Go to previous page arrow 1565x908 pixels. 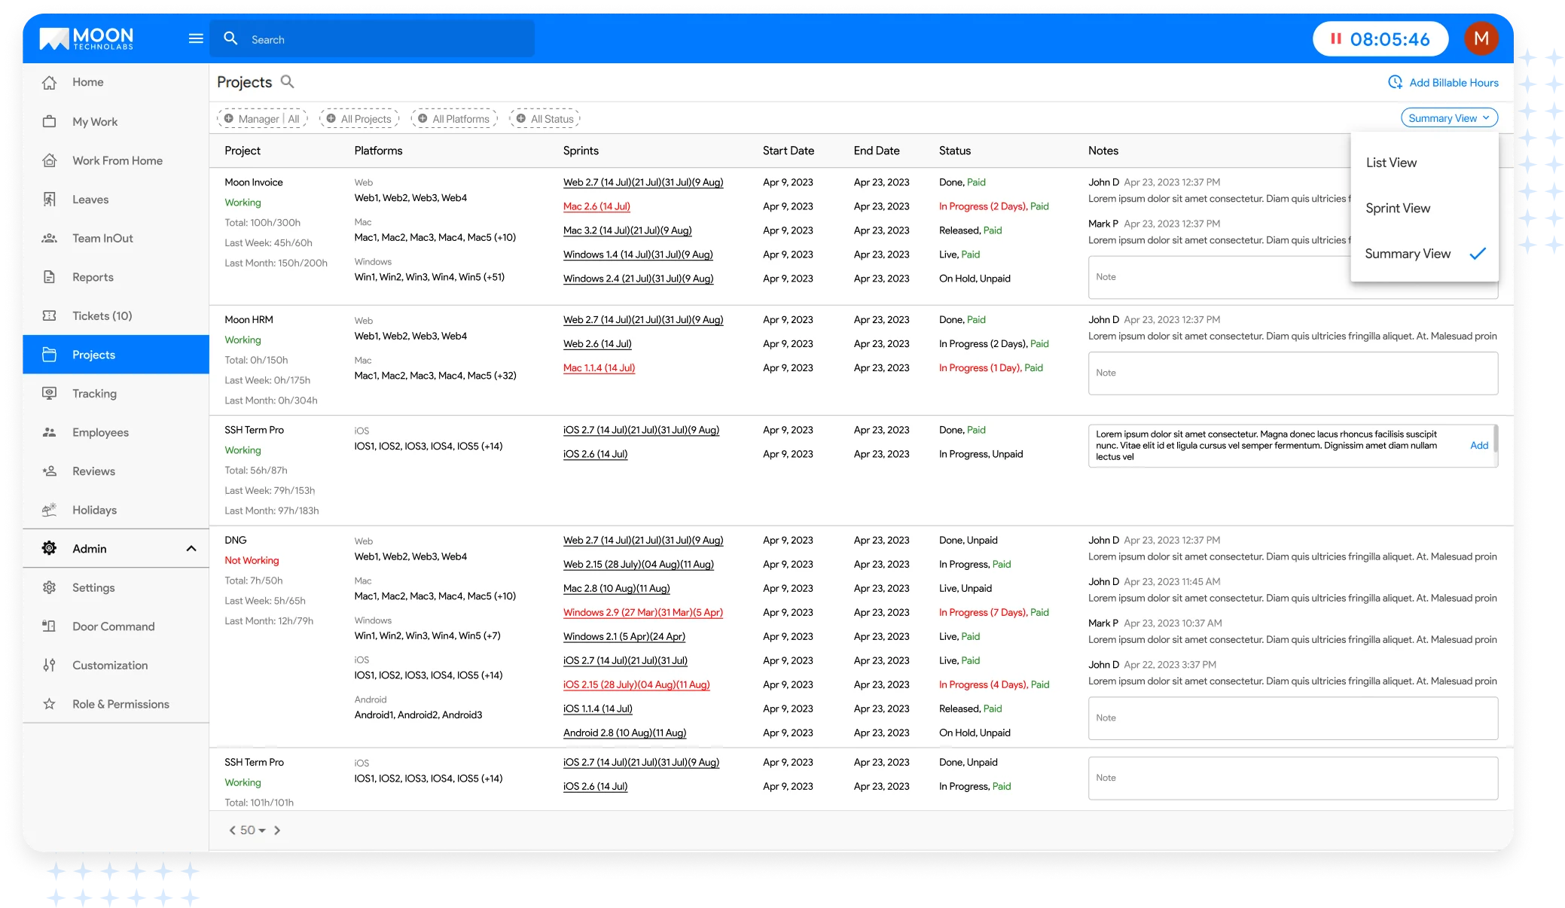233,830
